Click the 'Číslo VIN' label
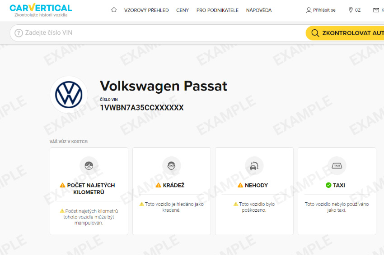The height and width of the screenshot is (255, 384). point(109,100)
